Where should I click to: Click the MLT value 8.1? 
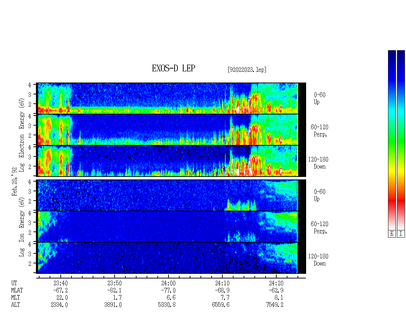(279, 298)
